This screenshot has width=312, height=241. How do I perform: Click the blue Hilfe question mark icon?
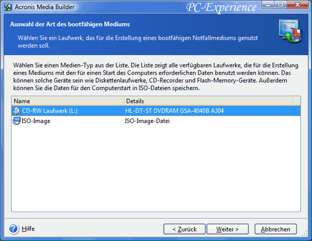14,229
